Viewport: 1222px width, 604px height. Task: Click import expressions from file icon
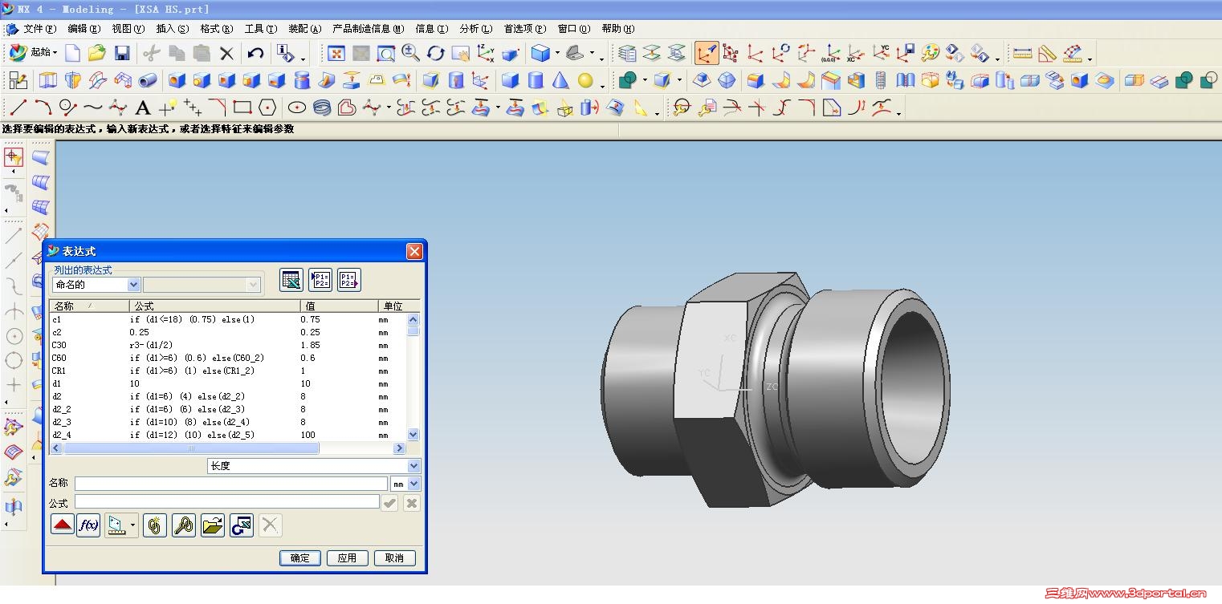(320, 280)
